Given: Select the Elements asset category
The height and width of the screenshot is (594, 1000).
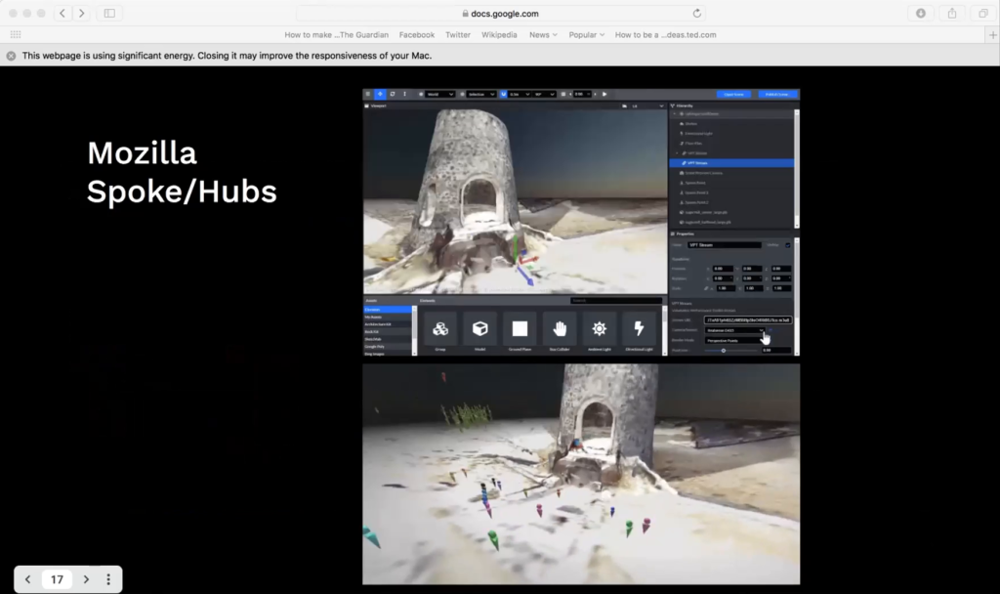Looking at the screenshot, I should point(388,310).
